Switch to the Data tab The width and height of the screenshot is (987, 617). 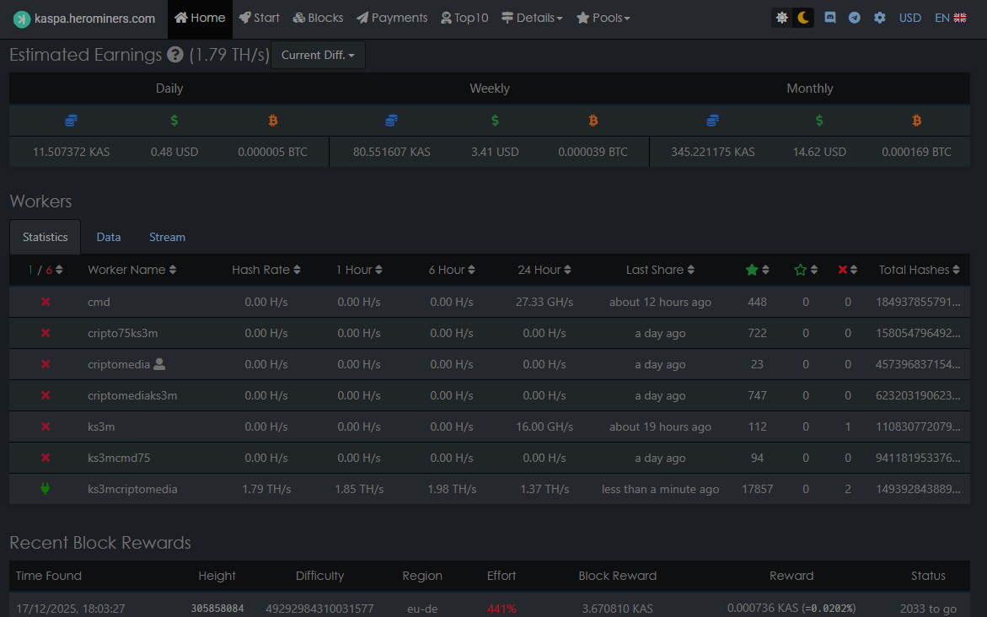point(108,238)
